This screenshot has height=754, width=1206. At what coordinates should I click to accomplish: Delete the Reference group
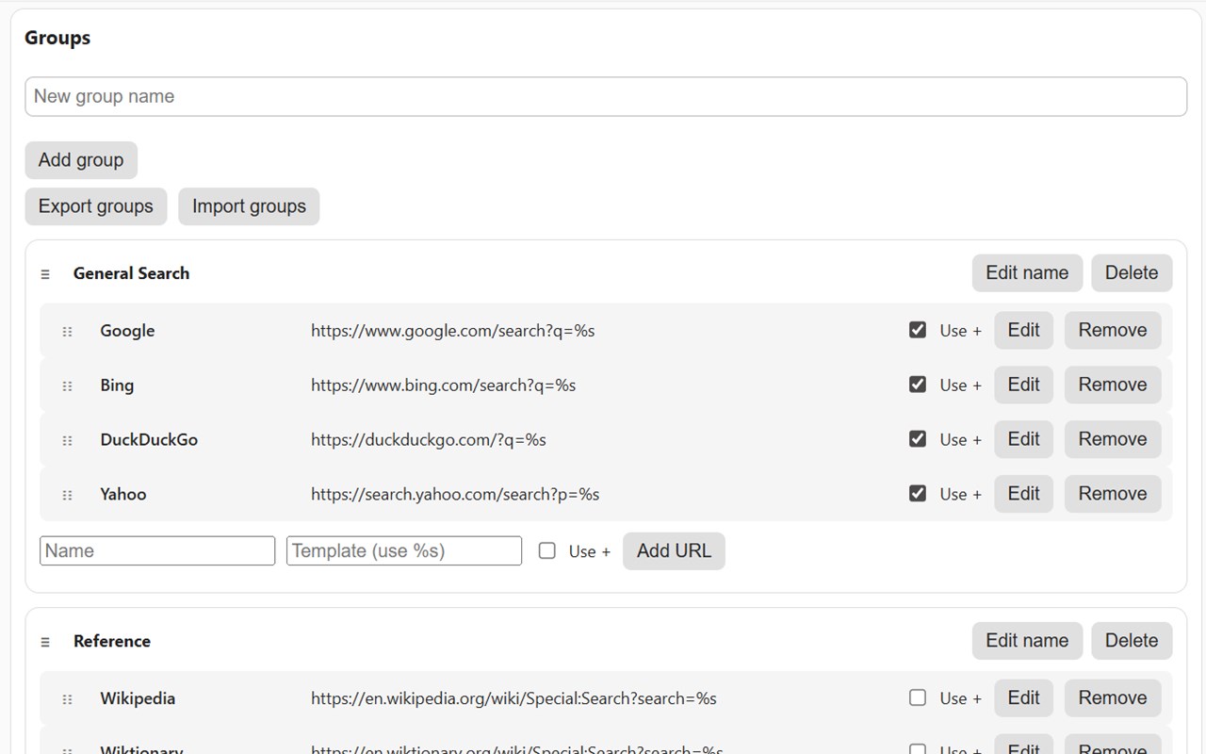coord(1132,641)
